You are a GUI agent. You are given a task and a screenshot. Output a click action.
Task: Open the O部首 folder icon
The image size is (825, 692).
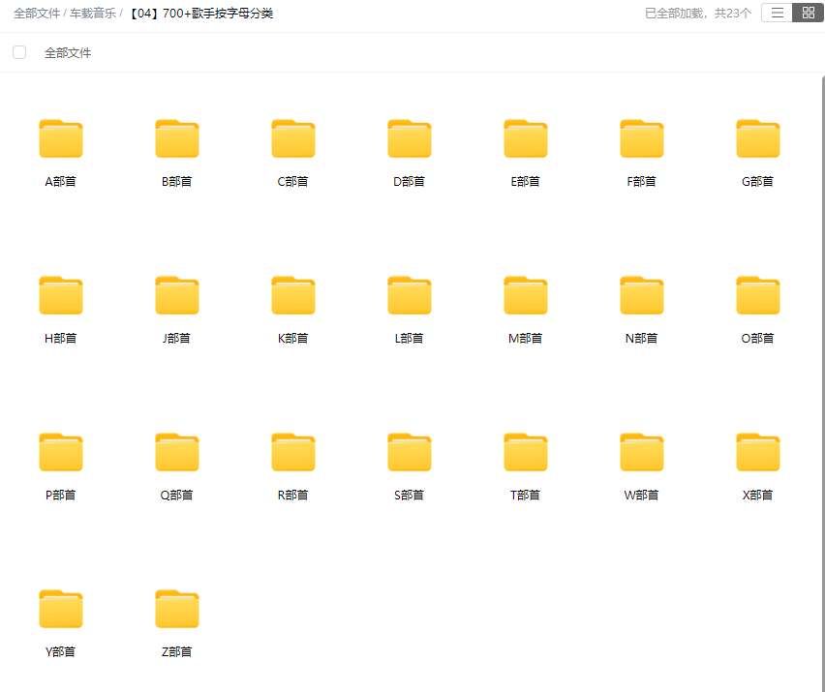tap(758, 295)
